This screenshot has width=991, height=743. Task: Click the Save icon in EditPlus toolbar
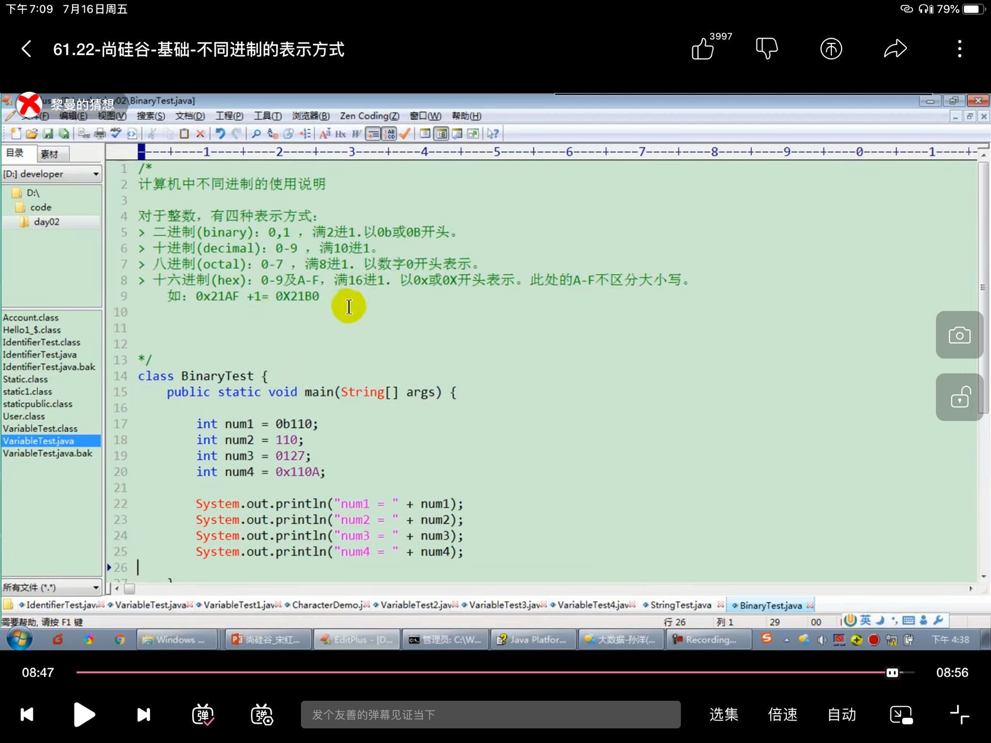[x=48, y=134]
